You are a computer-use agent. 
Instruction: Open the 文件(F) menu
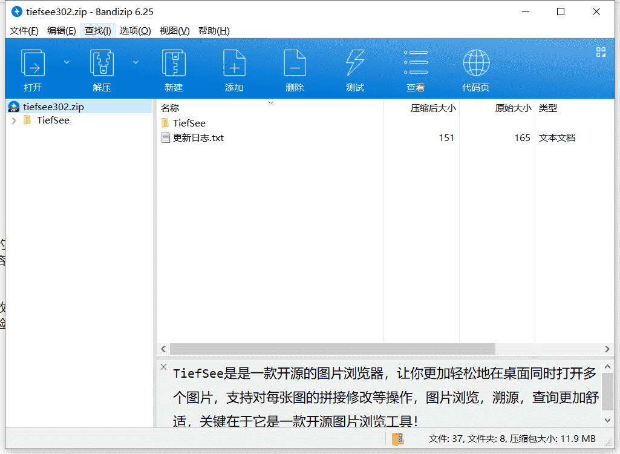(x=24, y=31)
